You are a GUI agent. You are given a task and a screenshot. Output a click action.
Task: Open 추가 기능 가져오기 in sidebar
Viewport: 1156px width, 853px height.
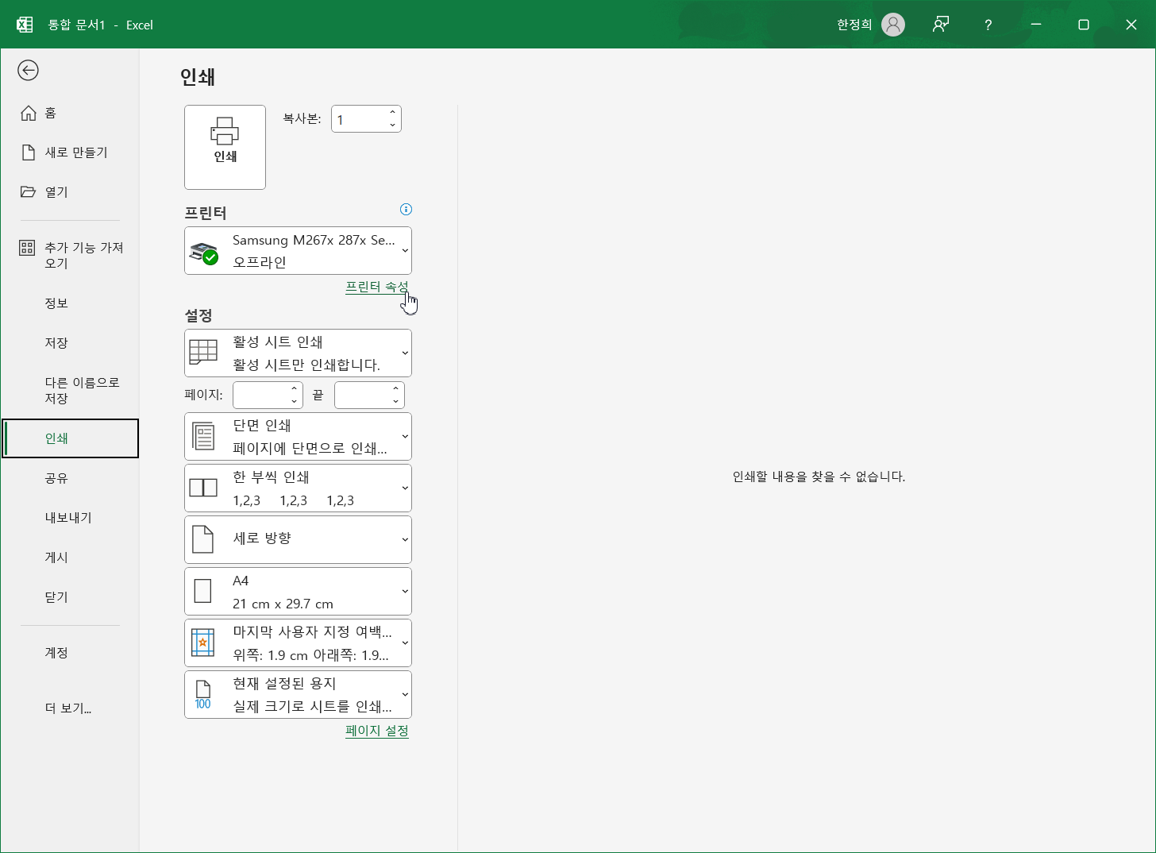click(70, 255)
